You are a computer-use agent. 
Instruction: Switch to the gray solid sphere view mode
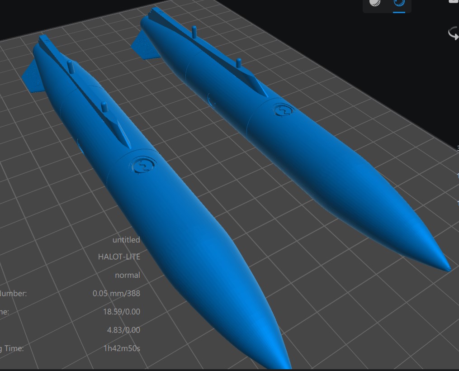tap(375, 3)
